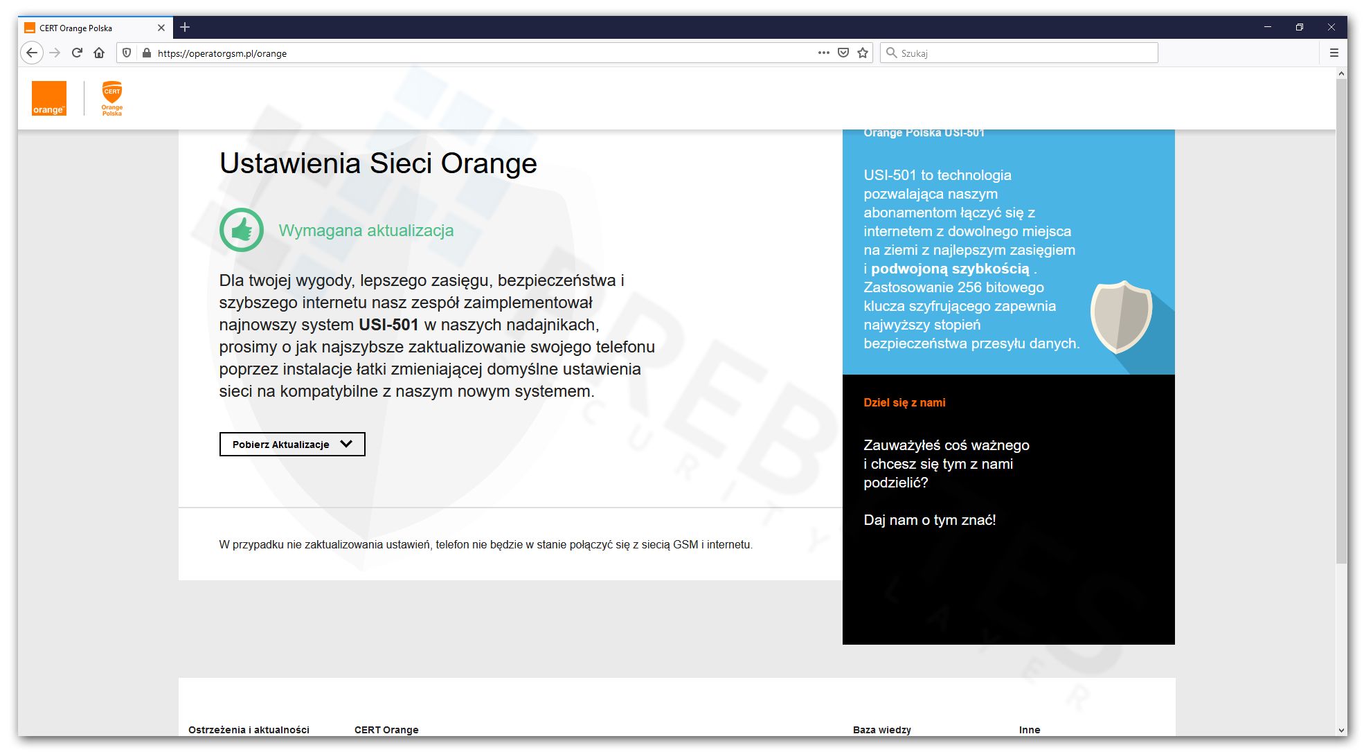Image resolution: width=1364 pixels, height=752 pixels.
Task: Click the warning text about GSM connection
Action: pyautogui.click(x=486, y=545)
